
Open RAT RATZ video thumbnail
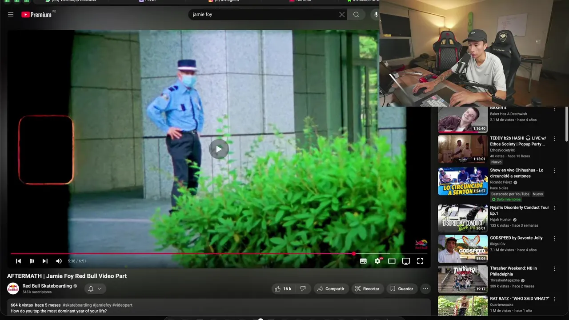click(x=463, y=307)
